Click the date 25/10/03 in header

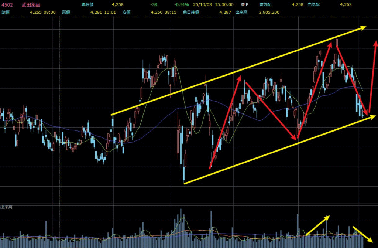point(204,5)
